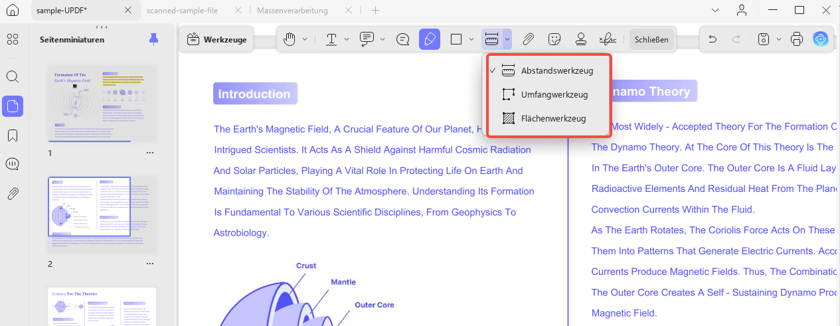Open the bookmarks panel
Viewport: 840px width, 326px height.
pyautogui.click(x=12, y=135)
